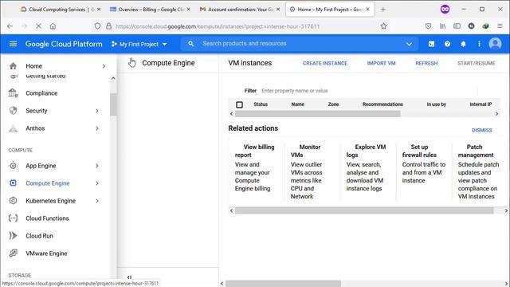510x287 pixels.
Task: Click the VMware Engine icon
Action: (x=13, y=254)
